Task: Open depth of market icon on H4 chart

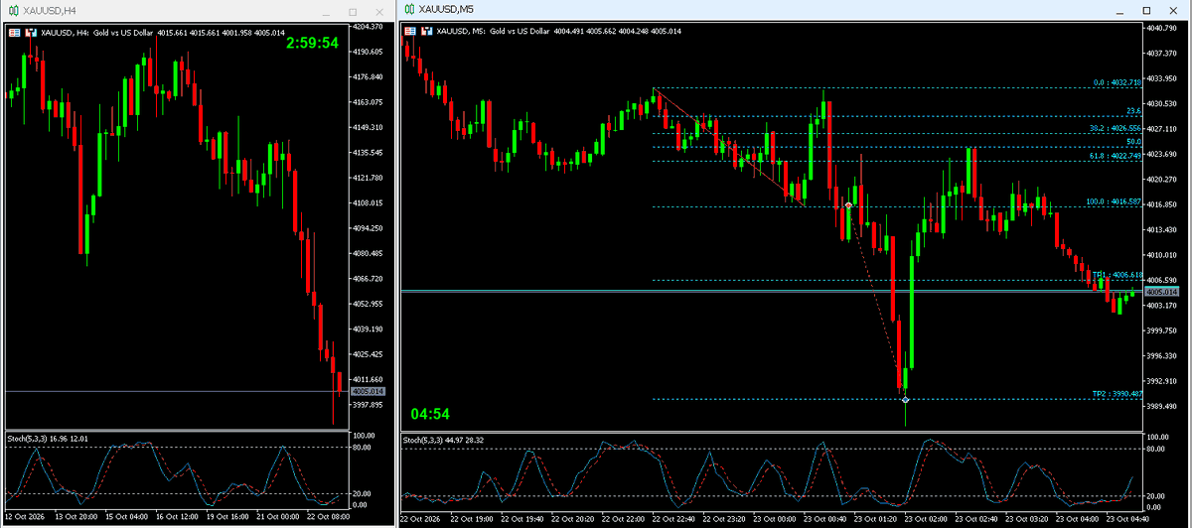Action: pyautogui.click(x=31, y=32)
